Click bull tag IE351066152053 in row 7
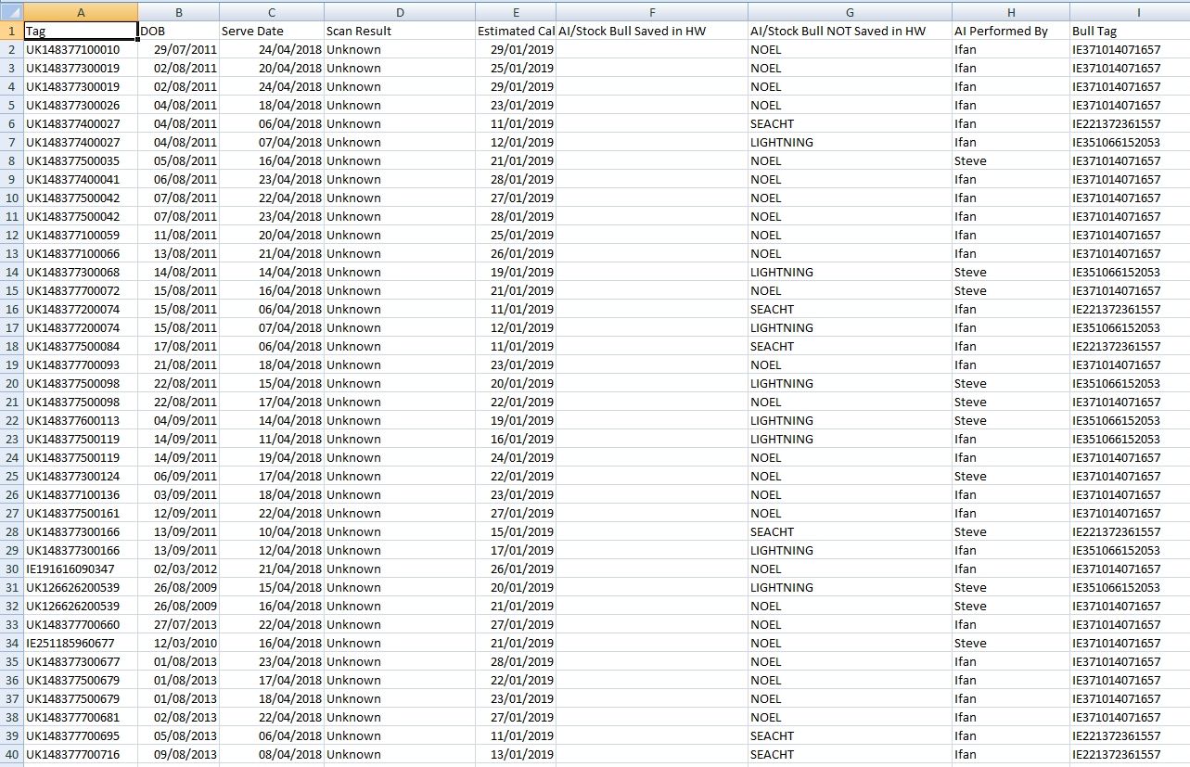The height and width of the screenshot is (767, 1190). point(1130,142)
